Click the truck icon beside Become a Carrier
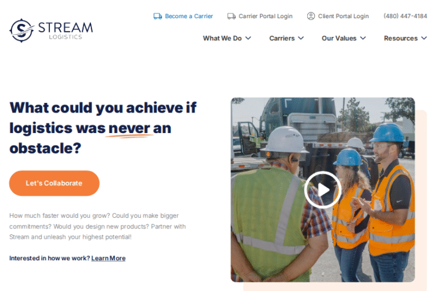This screenshot has height=291, width=436. click(158, 16)
